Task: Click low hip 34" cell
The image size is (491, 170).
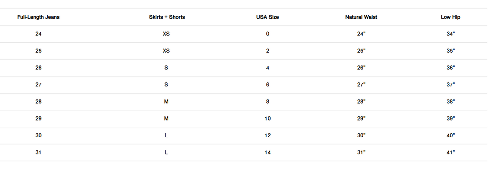Action: 451,34
